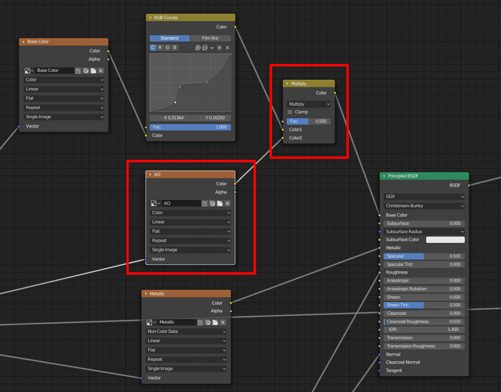Click the Subsurface Color swatch
The height and width of the screenshot is (392, 501).
click(x=445, y=240)
